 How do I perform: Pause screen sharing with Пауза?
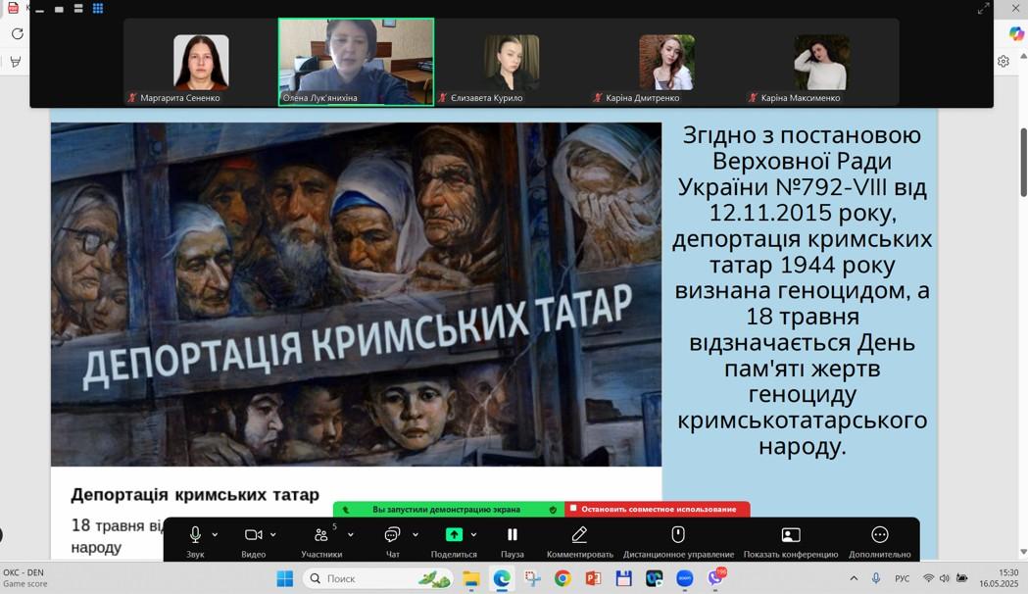coord(512,541)
